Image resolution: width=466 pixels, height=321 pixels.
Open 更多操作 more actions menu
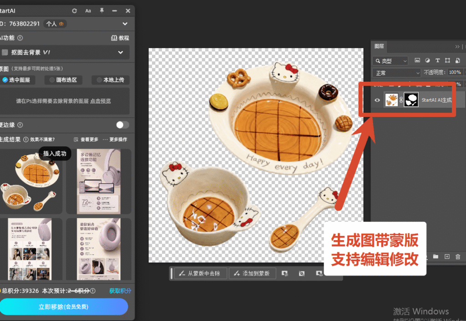[115, 140]
